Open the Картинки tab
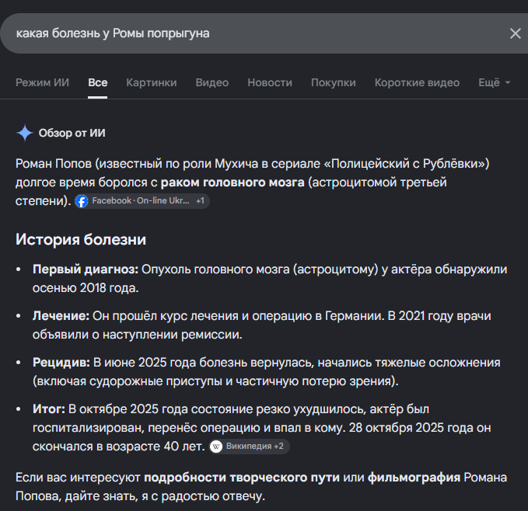This screenshot has height=511, width=528. pyautogui.click(x=152, y=82)
